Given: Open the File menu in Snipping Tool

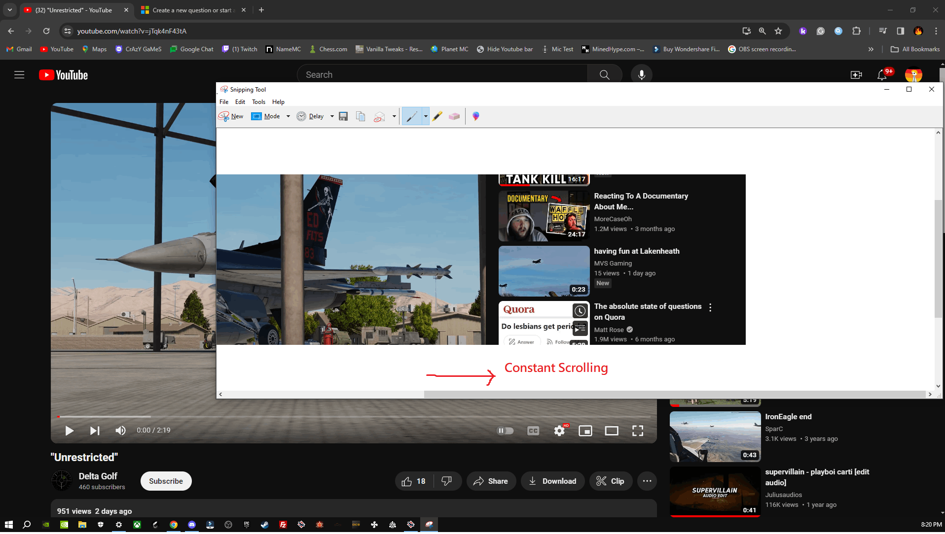Looking at the screenshot, I should 224,102.
